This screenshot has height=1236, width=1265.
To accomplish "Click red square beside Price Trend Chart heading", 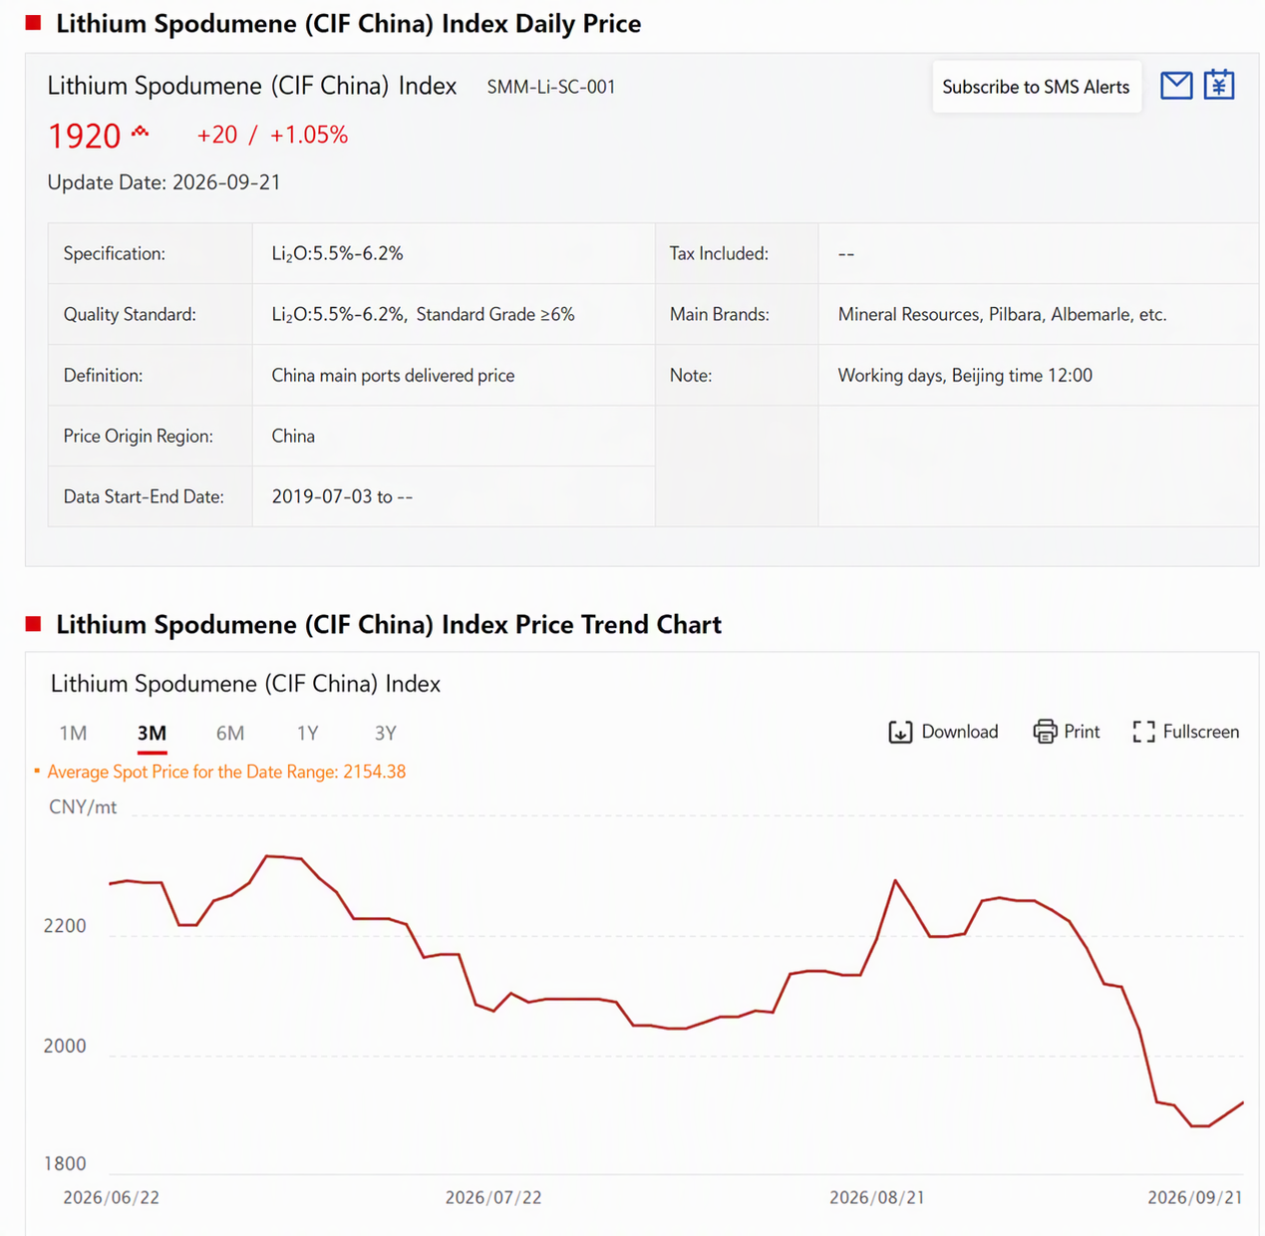I will tap(34, 624).
